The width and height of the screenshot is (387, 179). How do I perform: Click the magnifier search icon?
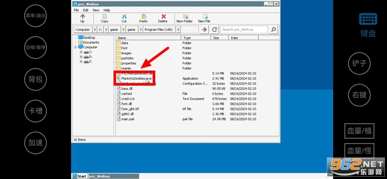pyautogui.click(x=273, y=30)
